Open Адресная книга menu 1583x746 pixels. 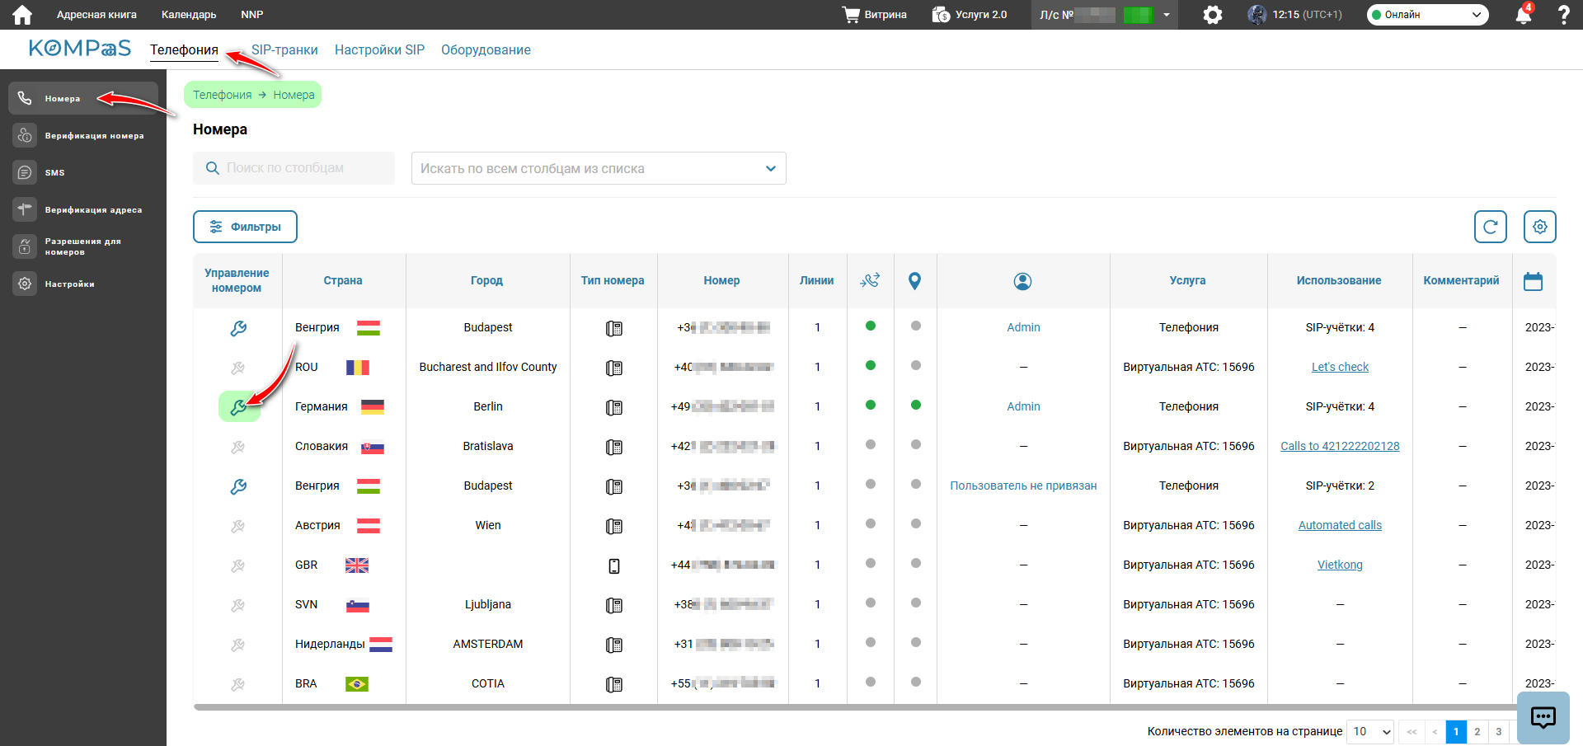pos(96,15)
